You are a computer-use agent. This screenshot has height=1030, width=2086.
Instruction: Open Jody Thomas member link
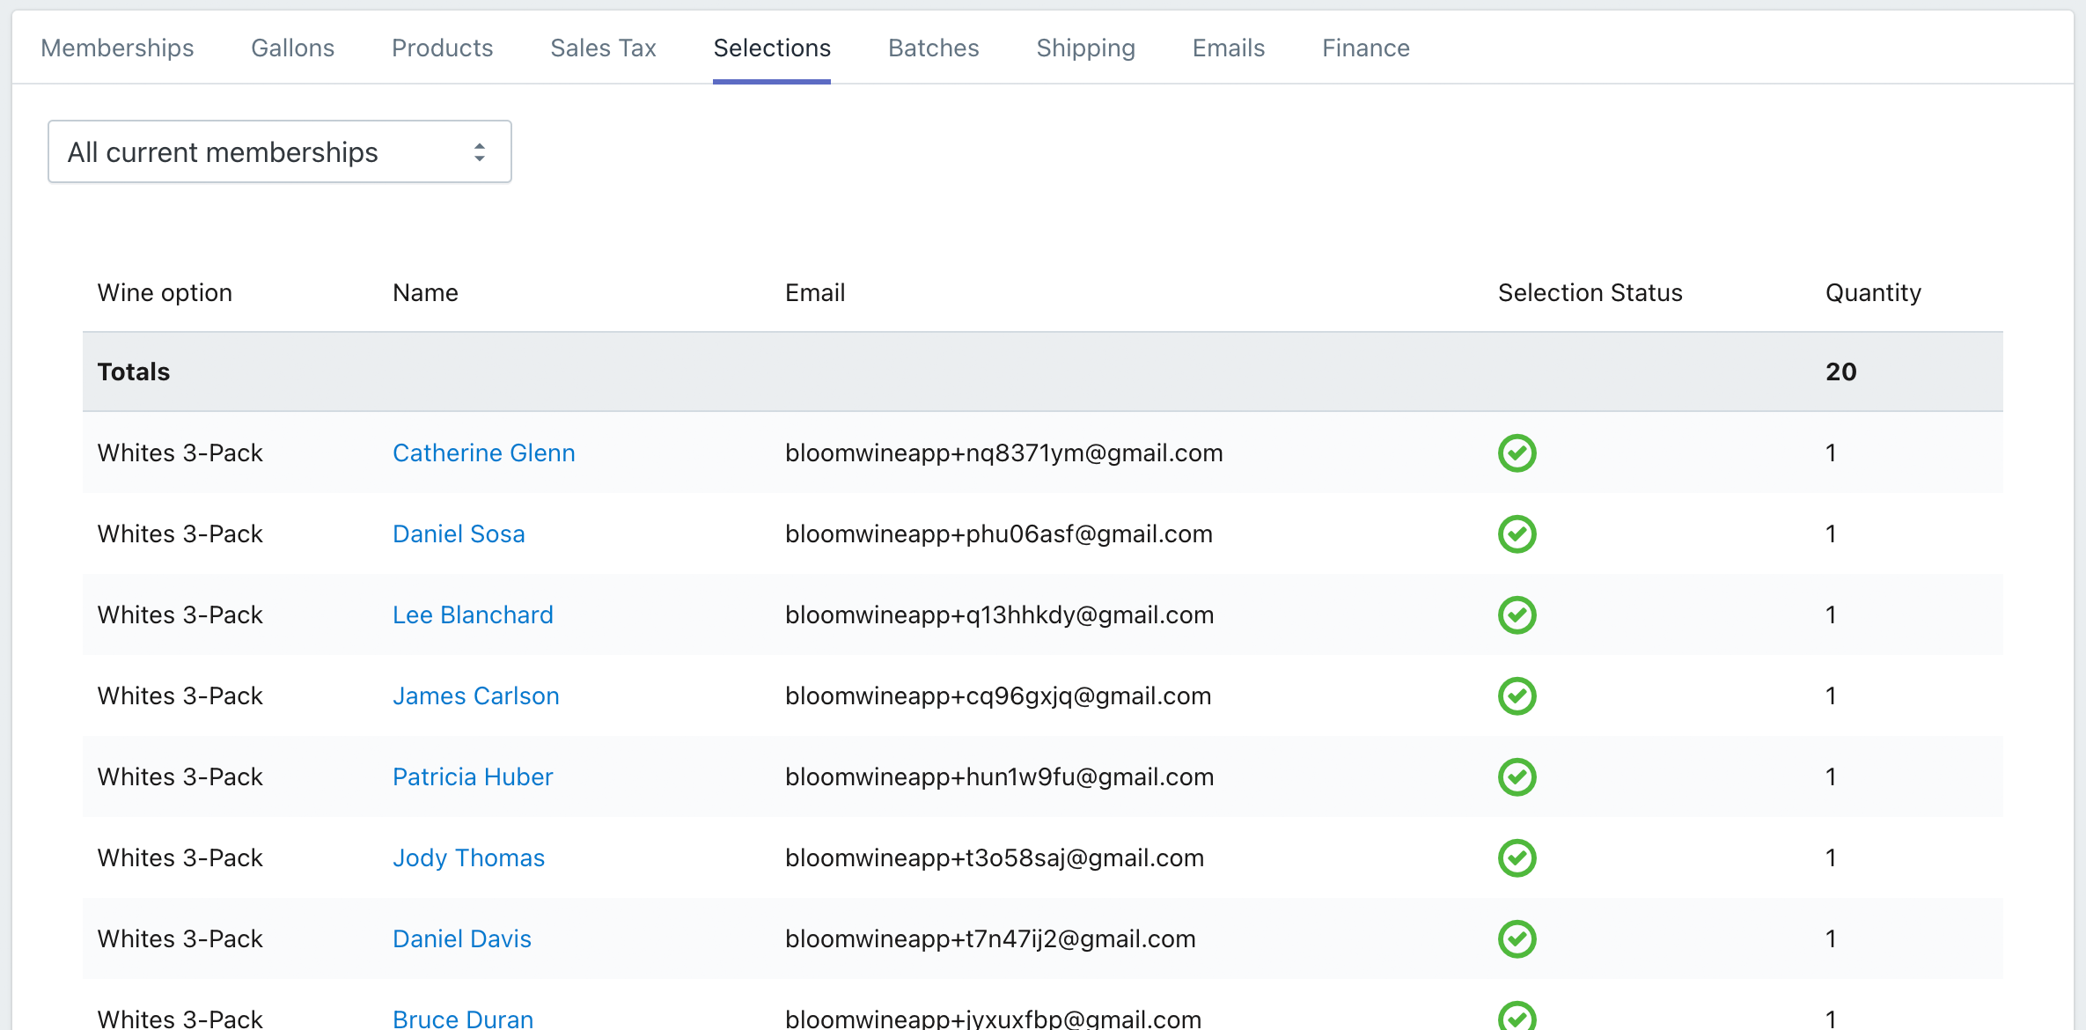(x=468, y=858)
